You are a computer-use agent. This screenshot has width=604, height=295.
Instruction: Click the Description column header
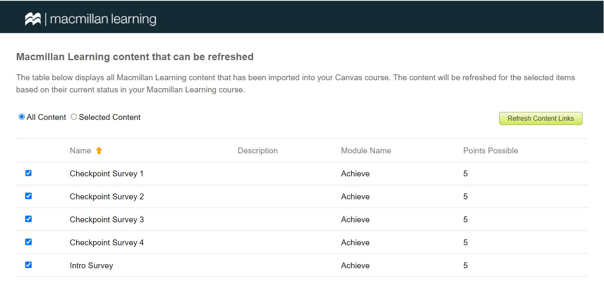tap(257, 150)
